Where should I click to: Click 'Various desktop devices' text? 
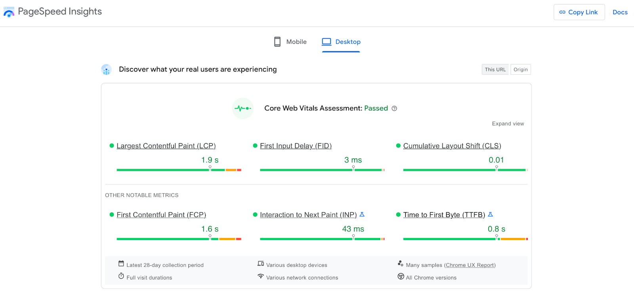[297, 265]
